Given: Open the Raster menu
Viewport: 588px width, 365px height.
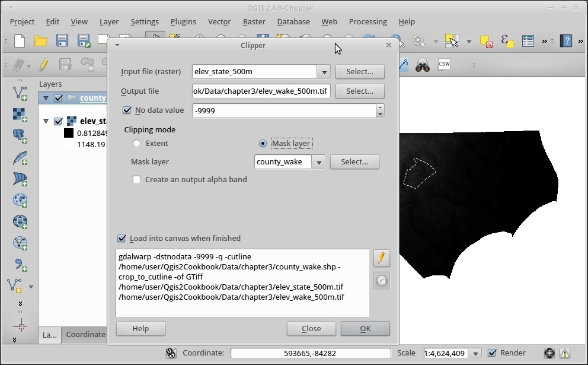Looking at the screenshot, I should point(254,22).
